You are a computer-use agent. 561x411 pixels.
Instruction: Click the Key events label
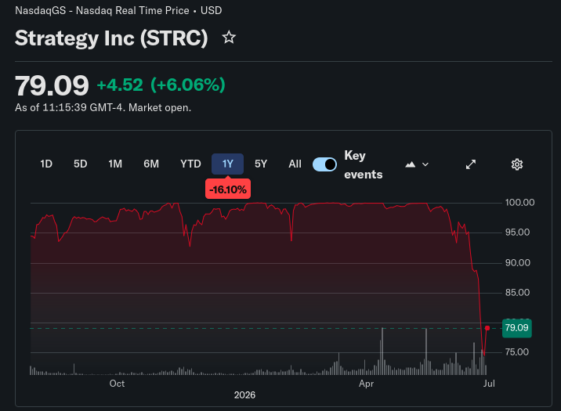[363, 164]
